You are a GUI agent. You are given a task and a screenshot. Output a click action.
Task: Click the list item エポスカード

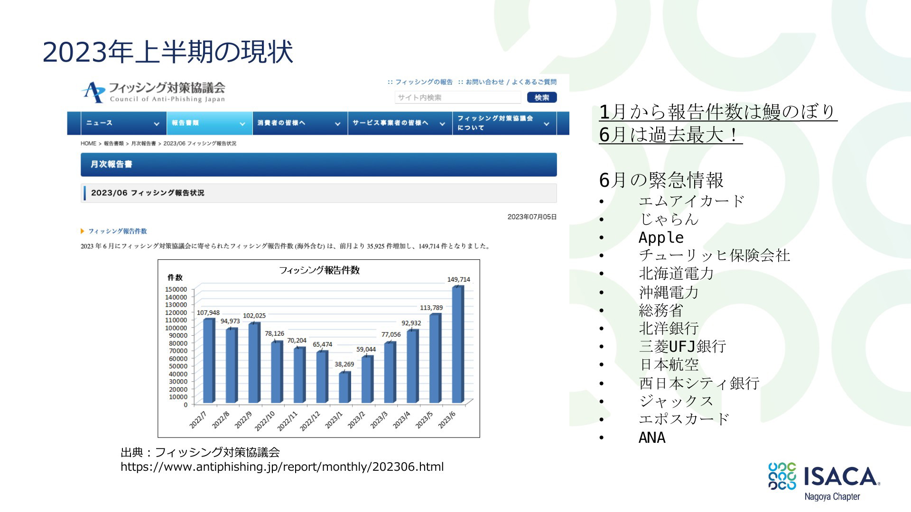684,419
